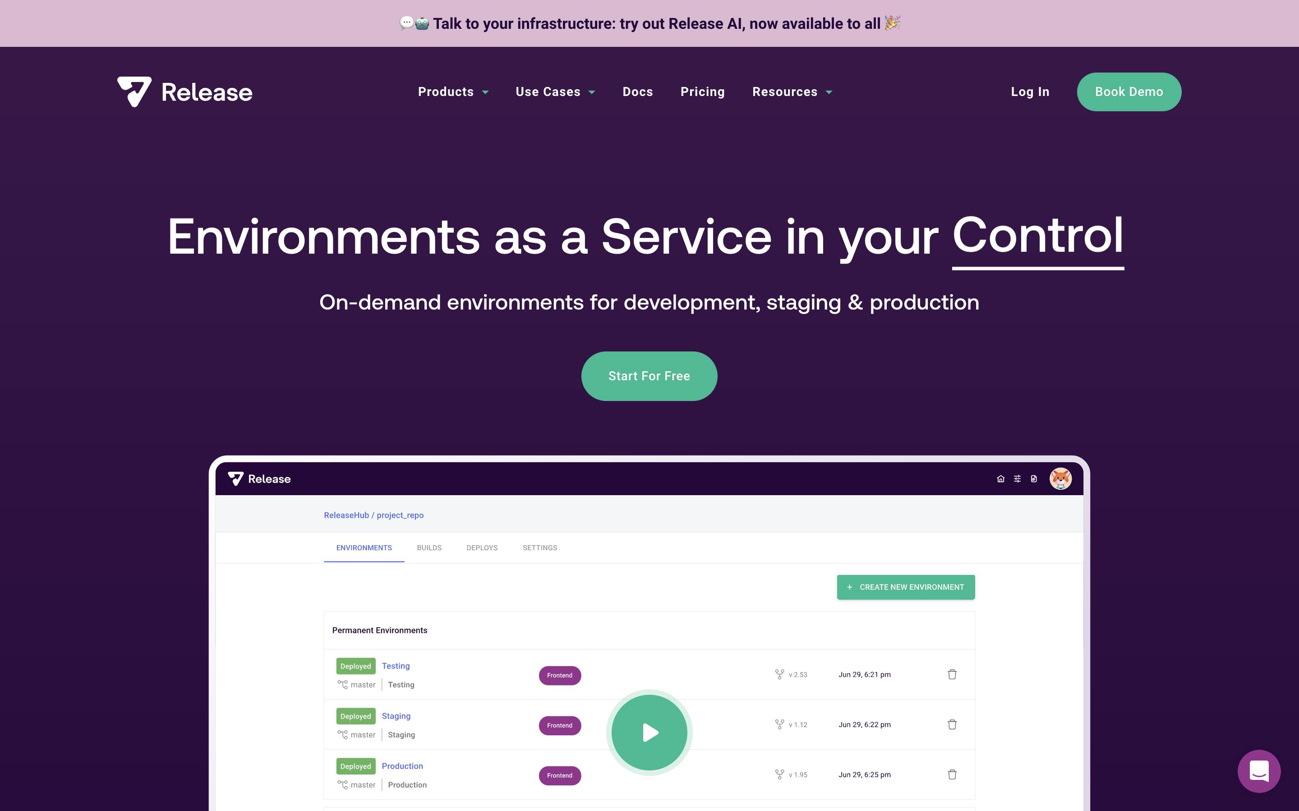This screenshot has width=1299, height=811.
Task: Expand the Products dropdown menu
Action: (x=453, y=92)
